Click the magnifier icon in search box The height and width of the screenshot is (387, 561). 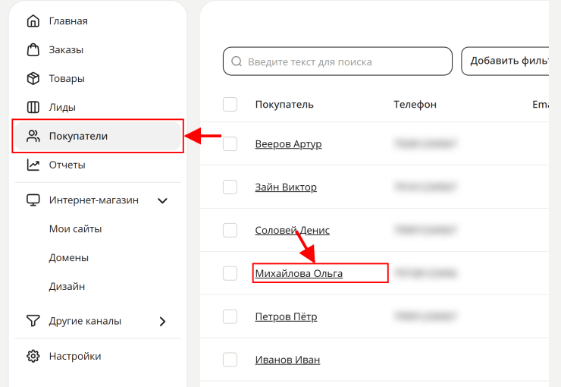237,61
